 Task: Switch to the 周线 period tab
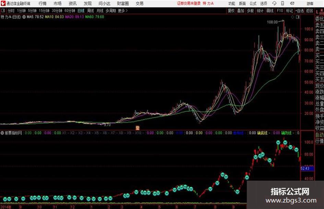[91, 11]
